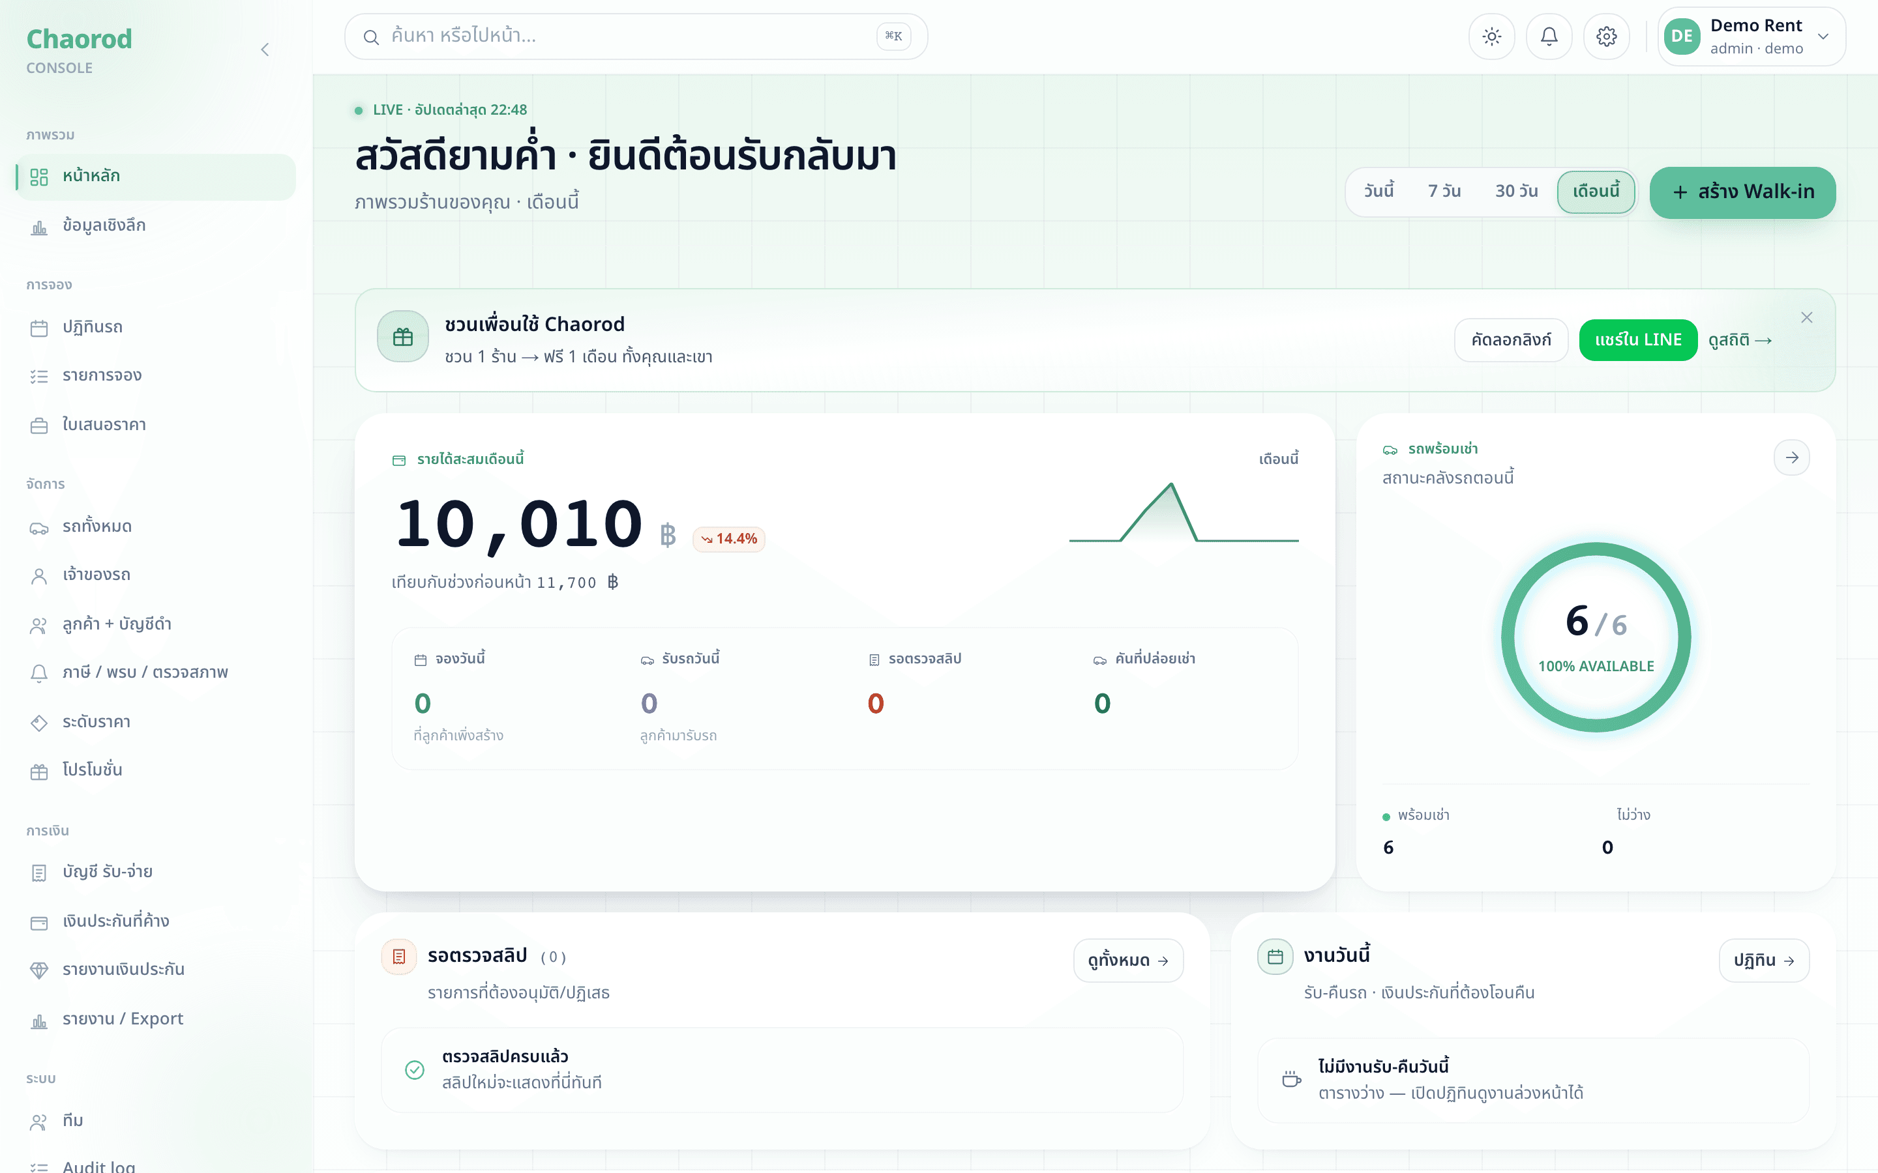Click สร้าง Walk-in button

(1742, 192)
